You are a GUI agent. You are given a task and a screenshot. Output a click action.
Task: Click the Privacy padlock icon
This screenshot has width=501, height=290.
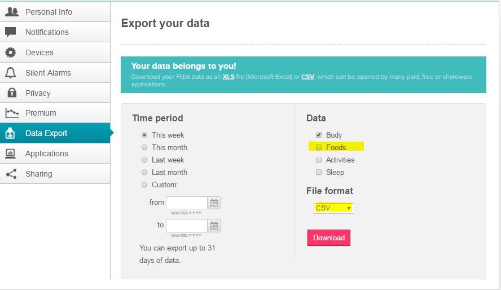point(11,93)
